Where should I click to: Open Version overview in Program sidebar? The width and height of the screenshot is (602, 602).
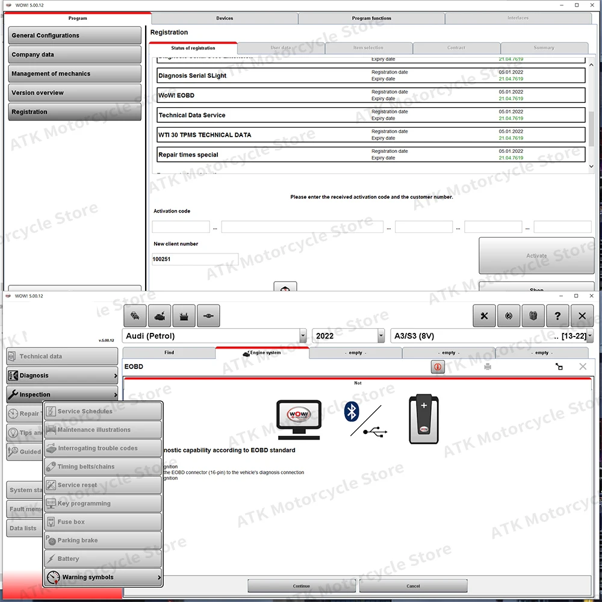point(75,93)
